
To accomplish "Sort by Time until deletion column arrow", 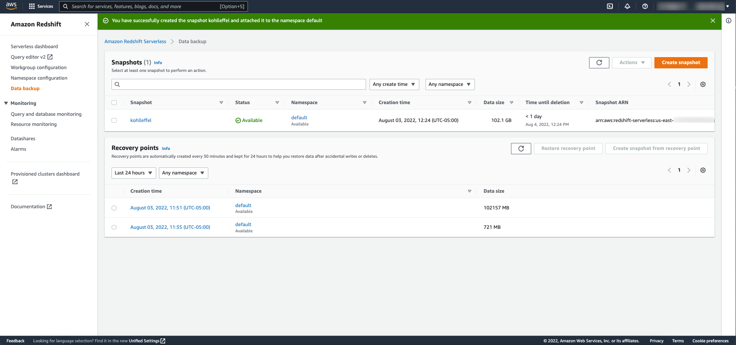I will 581,103.
